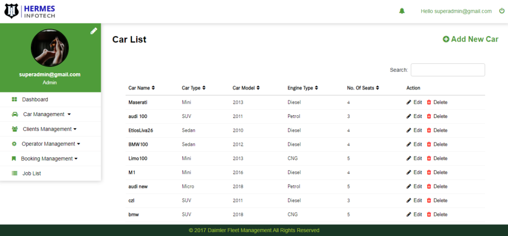The width and height of the screenshot is (508, 236).
Task: Sort the table by Engine Type
Action: point(303,88)
